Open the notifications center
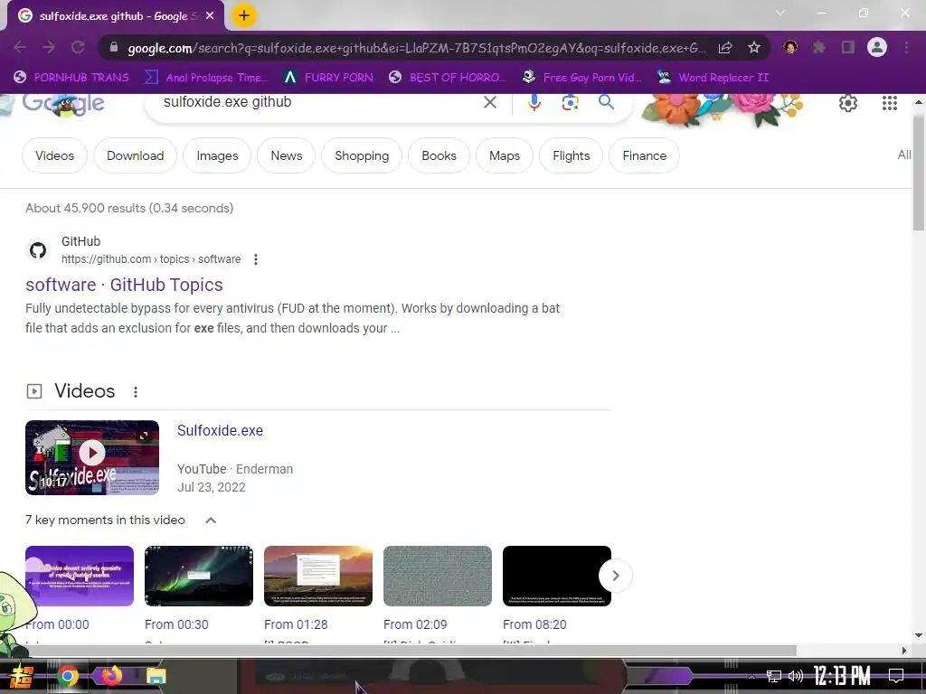 (896, 675)
